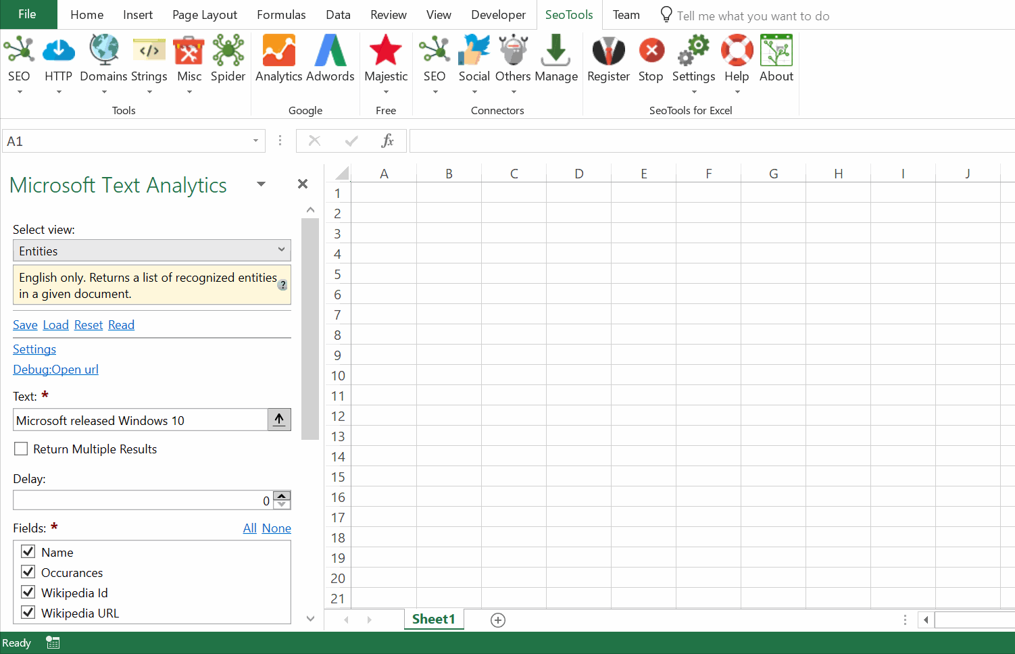Expand the Social connectors dropdown arrow
The height and width of the screenshot is (654, 1015).
tap(474, 92)
